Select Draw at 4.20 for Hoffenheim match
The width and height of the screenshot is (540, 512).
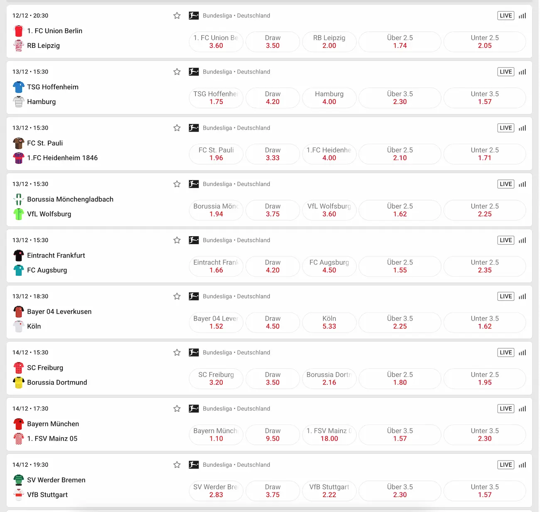(x=272, y=98)
